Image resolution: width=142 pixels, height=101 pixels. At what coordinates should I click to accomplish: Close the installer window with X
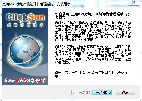click(134, 3)
